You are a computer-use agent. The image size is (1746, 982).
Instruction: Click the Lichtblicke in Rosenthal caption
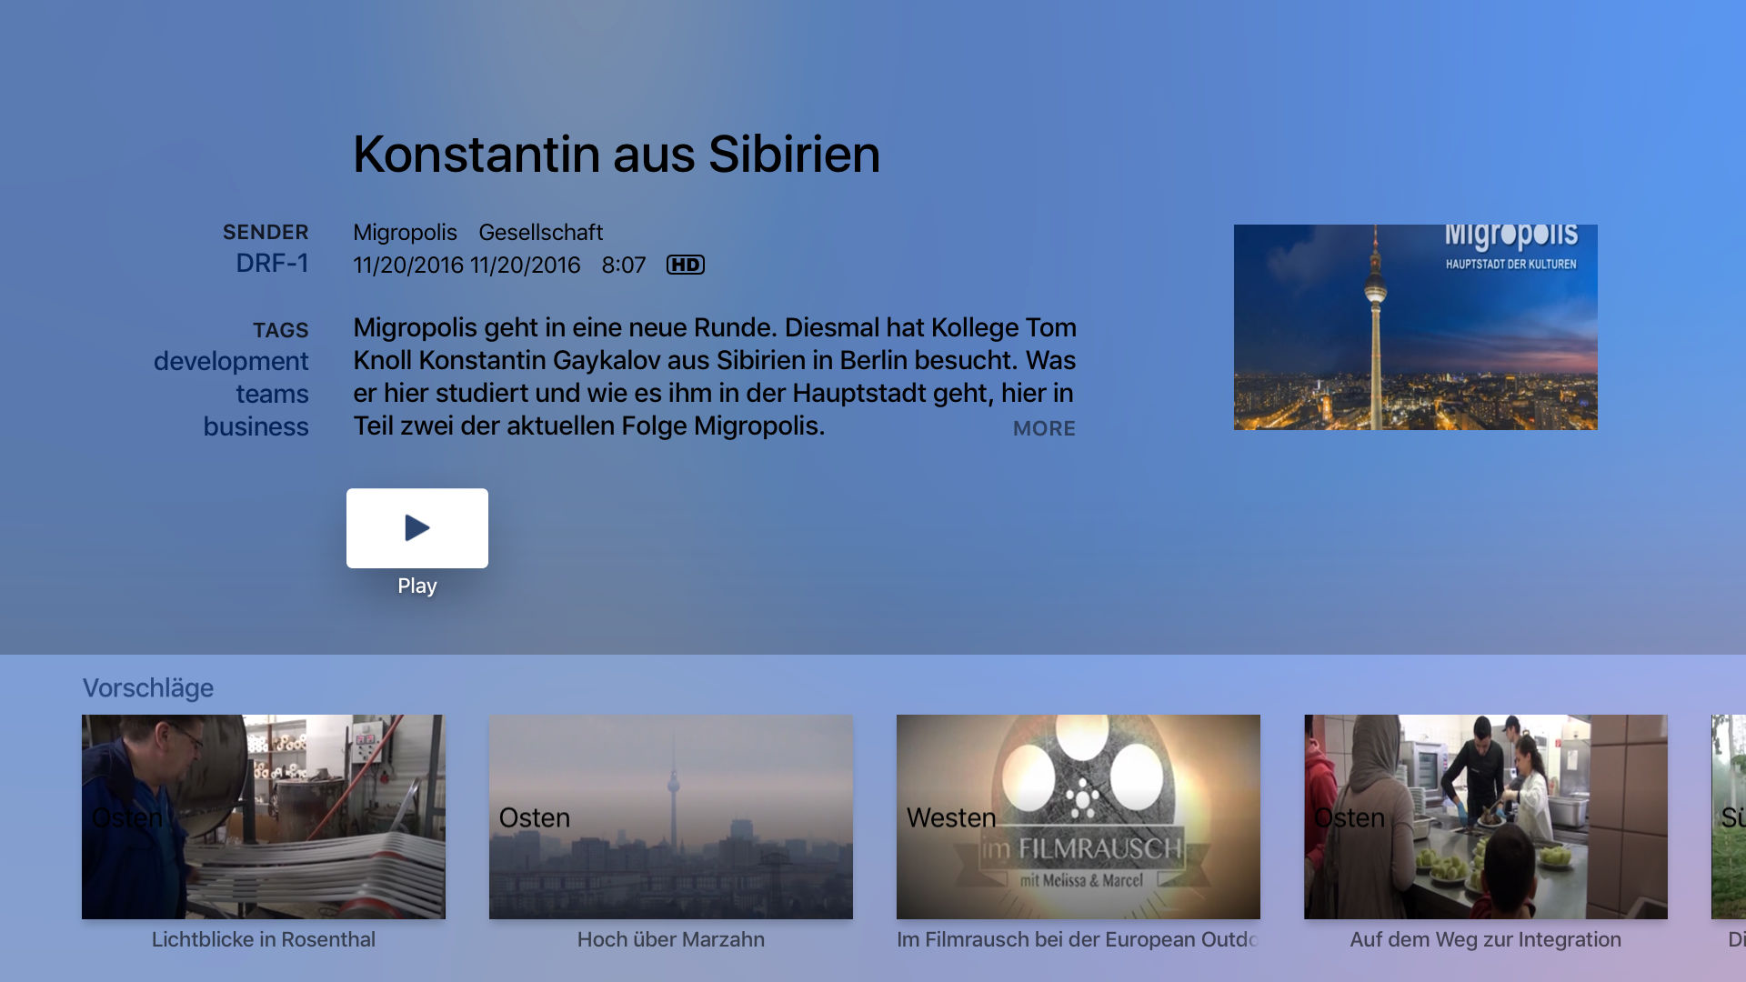(x=264, y=939)
